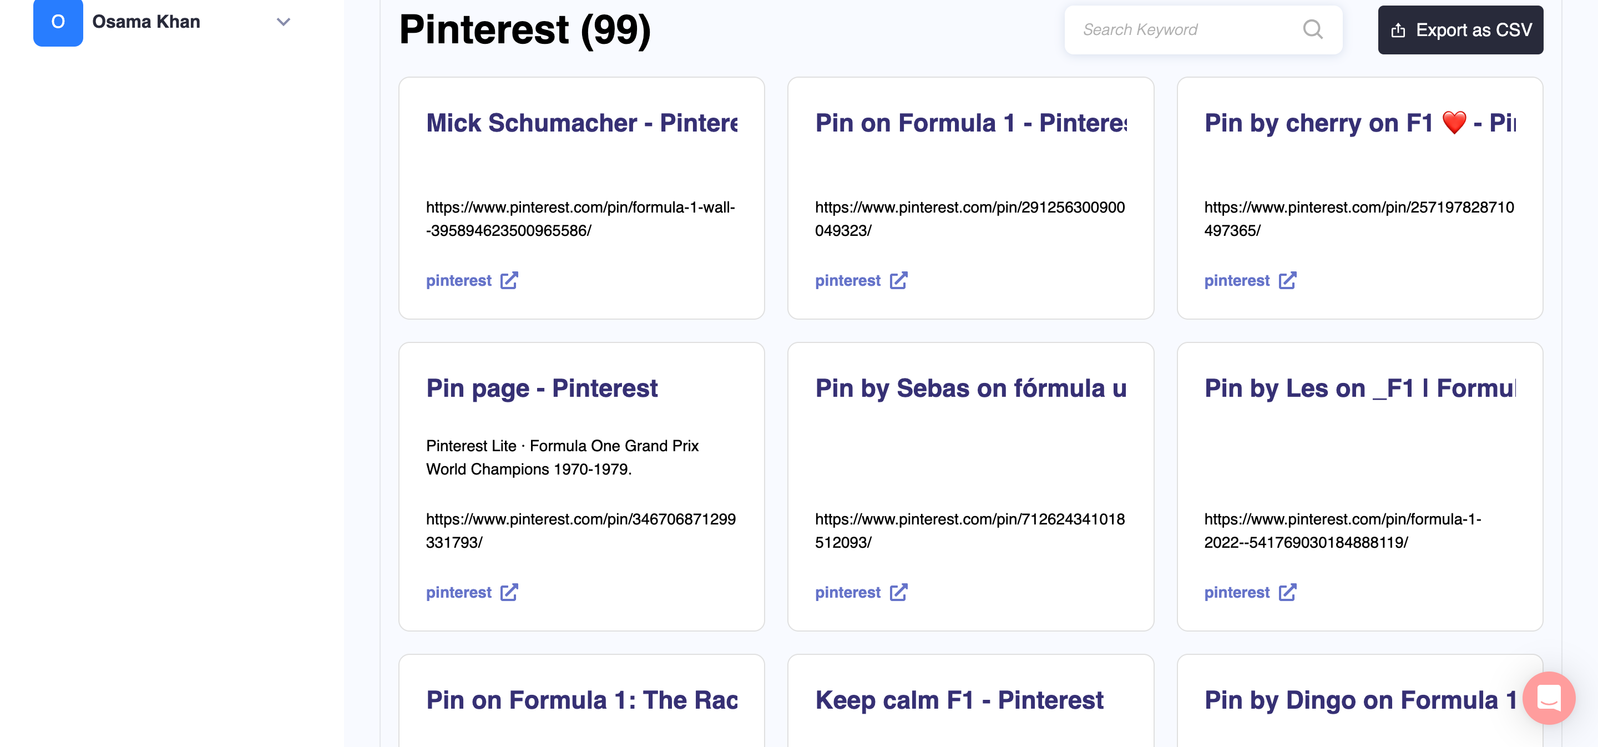Expand the Osama Khan account dropdown

pos(284,22)
